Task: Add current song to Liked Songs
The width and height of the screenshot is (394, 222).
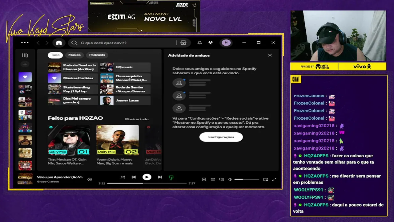Action: click(90, 179)
